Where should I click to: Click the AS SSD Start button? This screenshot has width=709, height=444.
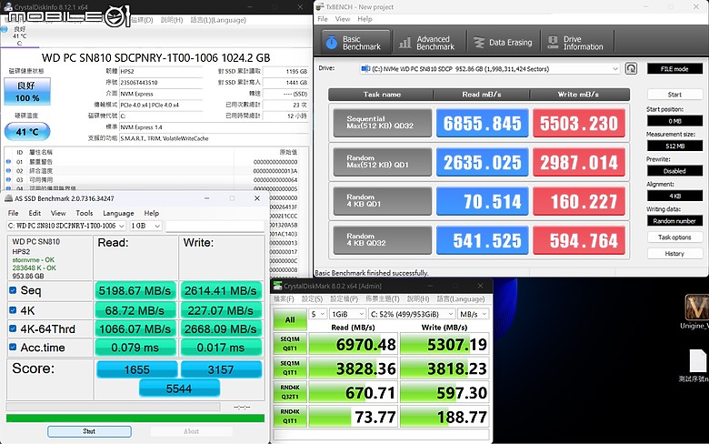tap(89, 431)
